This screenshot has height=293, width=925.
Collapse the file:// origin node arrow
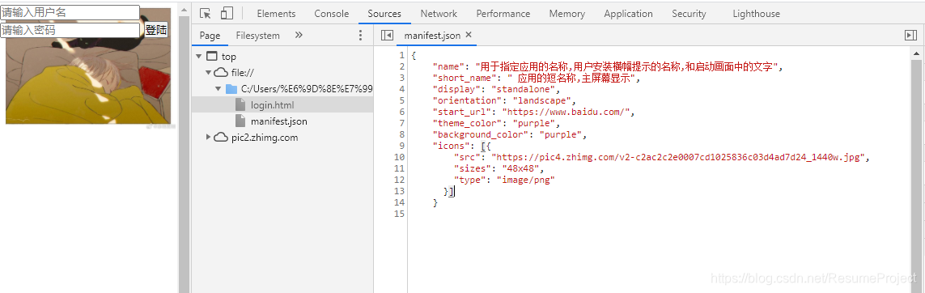tap(208, 73)
